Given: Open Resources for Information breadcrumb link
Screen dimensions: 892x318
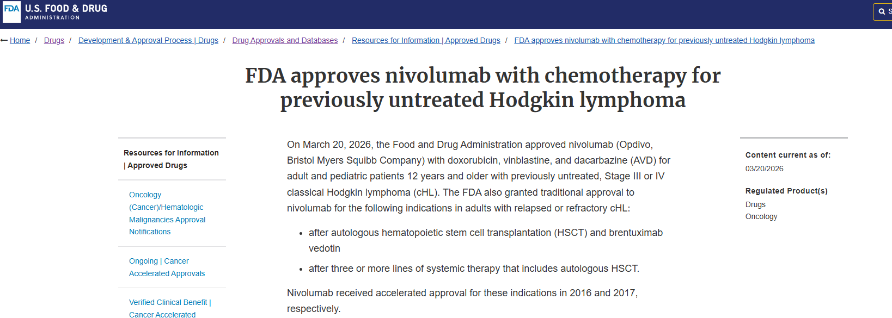Looking at the screenshot, I should [x=426, y=41].
